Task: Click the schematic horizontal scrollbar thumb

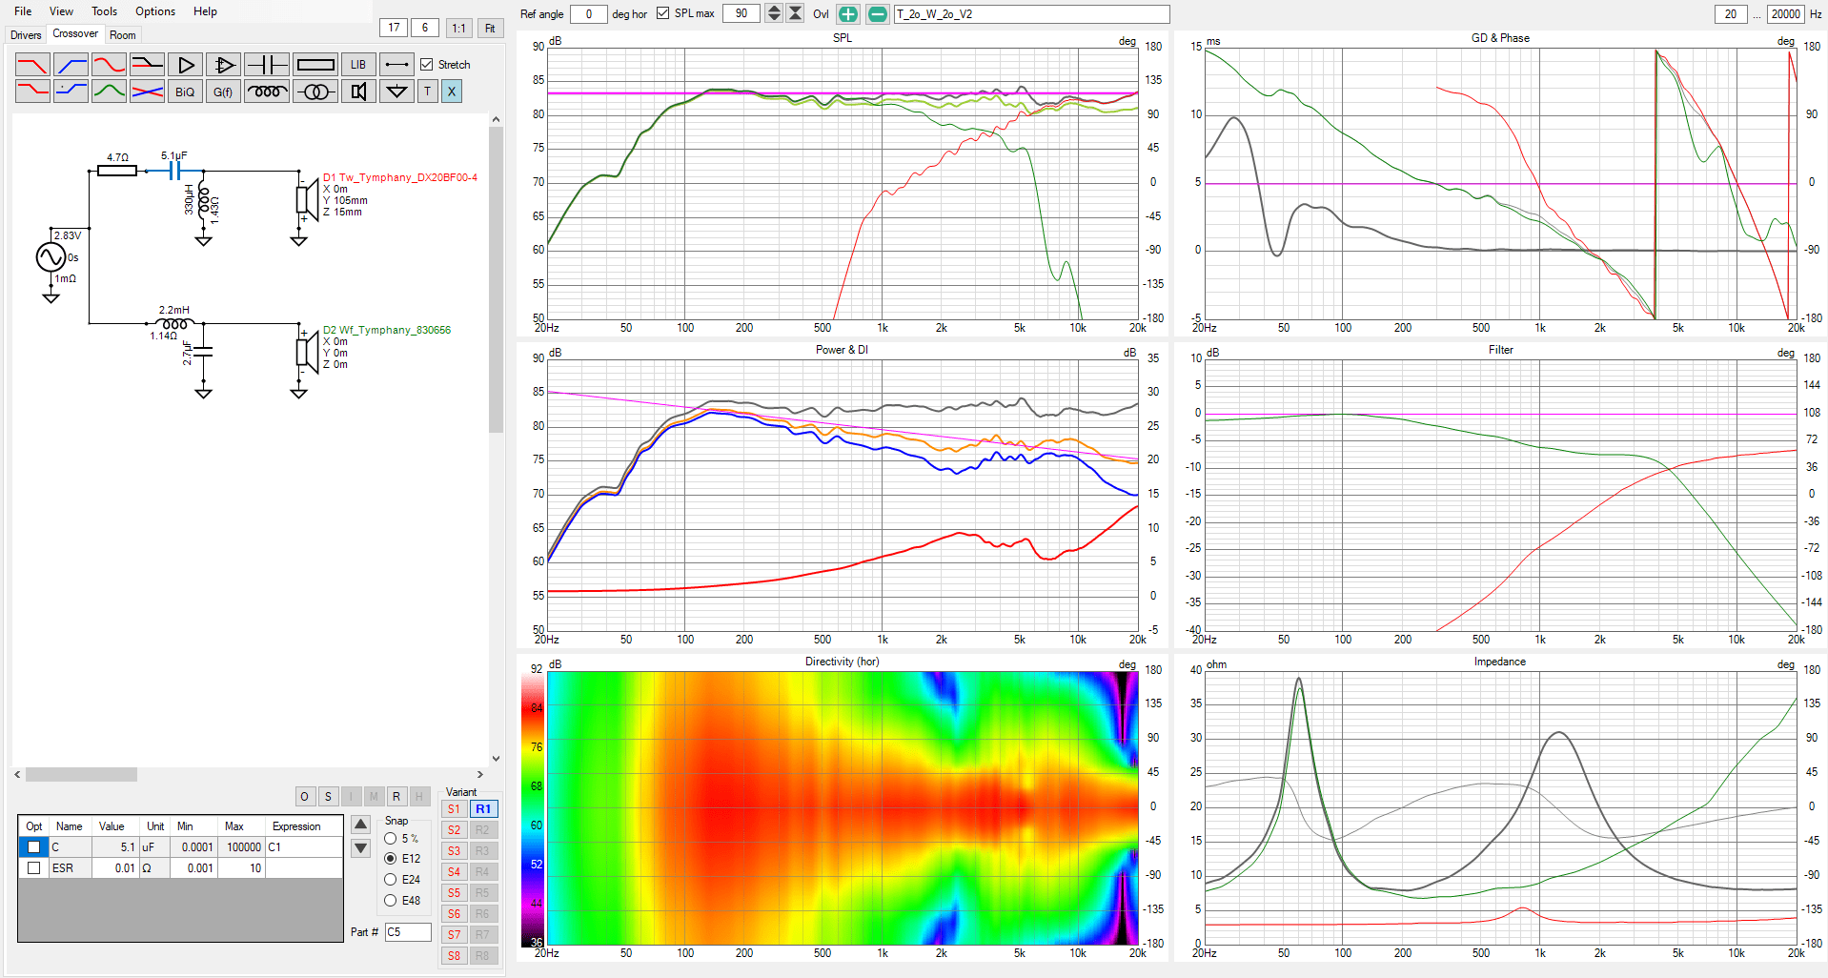Action: pos(81,775)
